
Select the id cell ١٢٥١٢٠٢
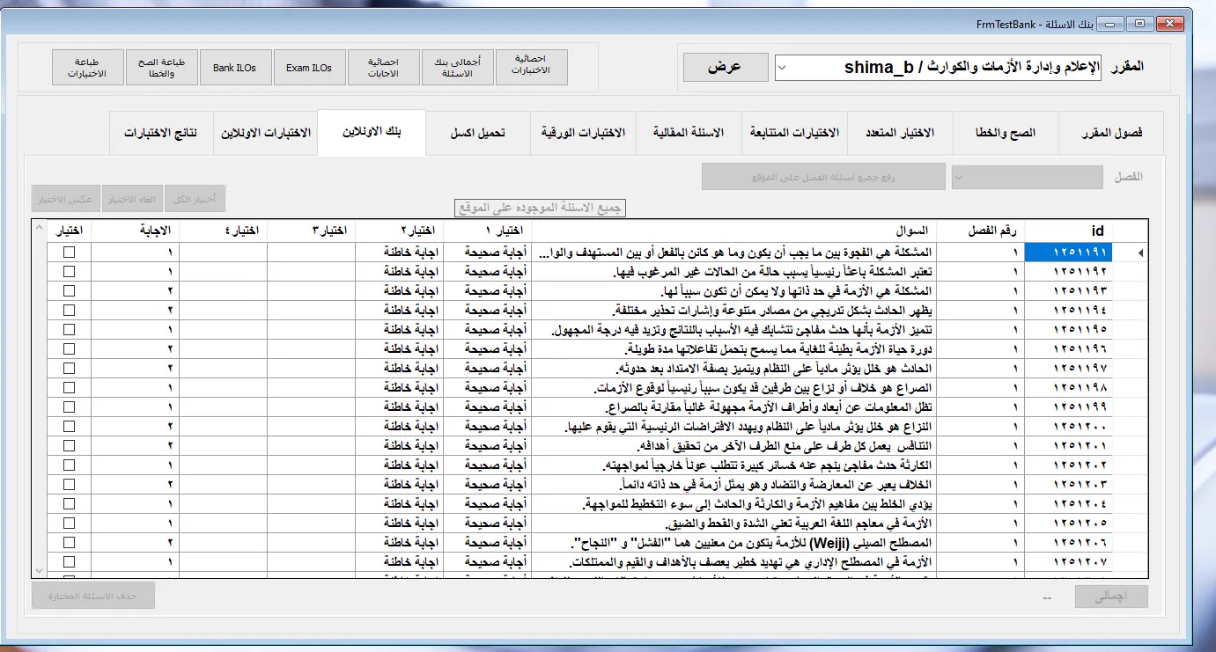point(1069,465)
